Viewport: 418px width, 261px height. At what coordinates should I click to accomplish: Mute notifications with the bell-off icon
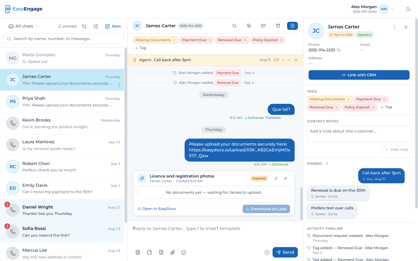point(249,26)
